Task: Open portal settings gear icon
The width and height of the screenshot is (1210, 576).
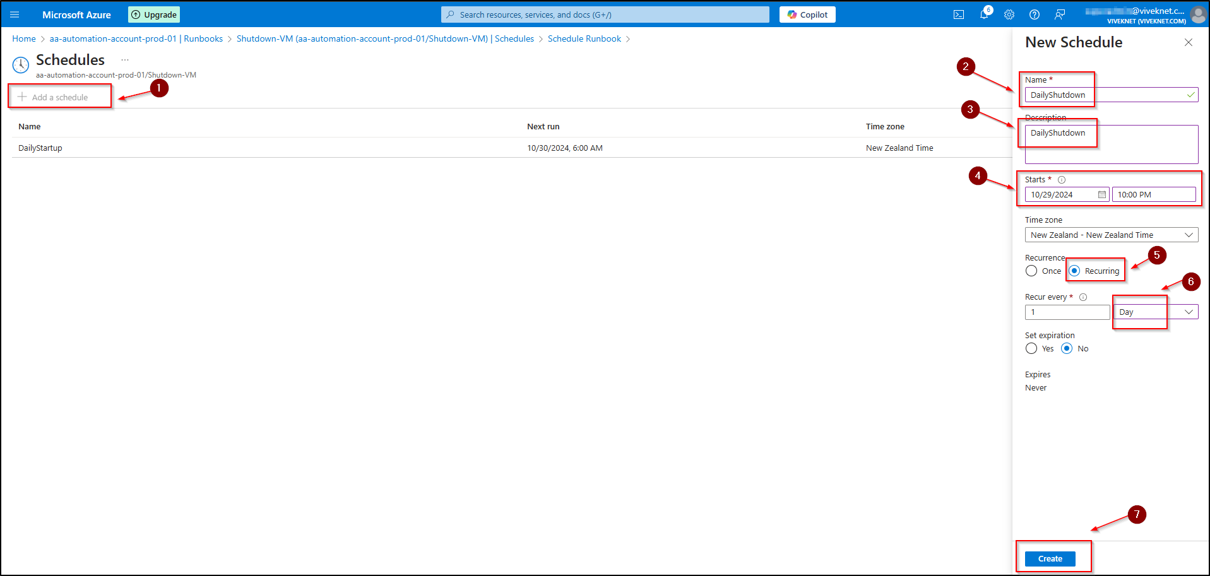Action: coord(1009,15)
